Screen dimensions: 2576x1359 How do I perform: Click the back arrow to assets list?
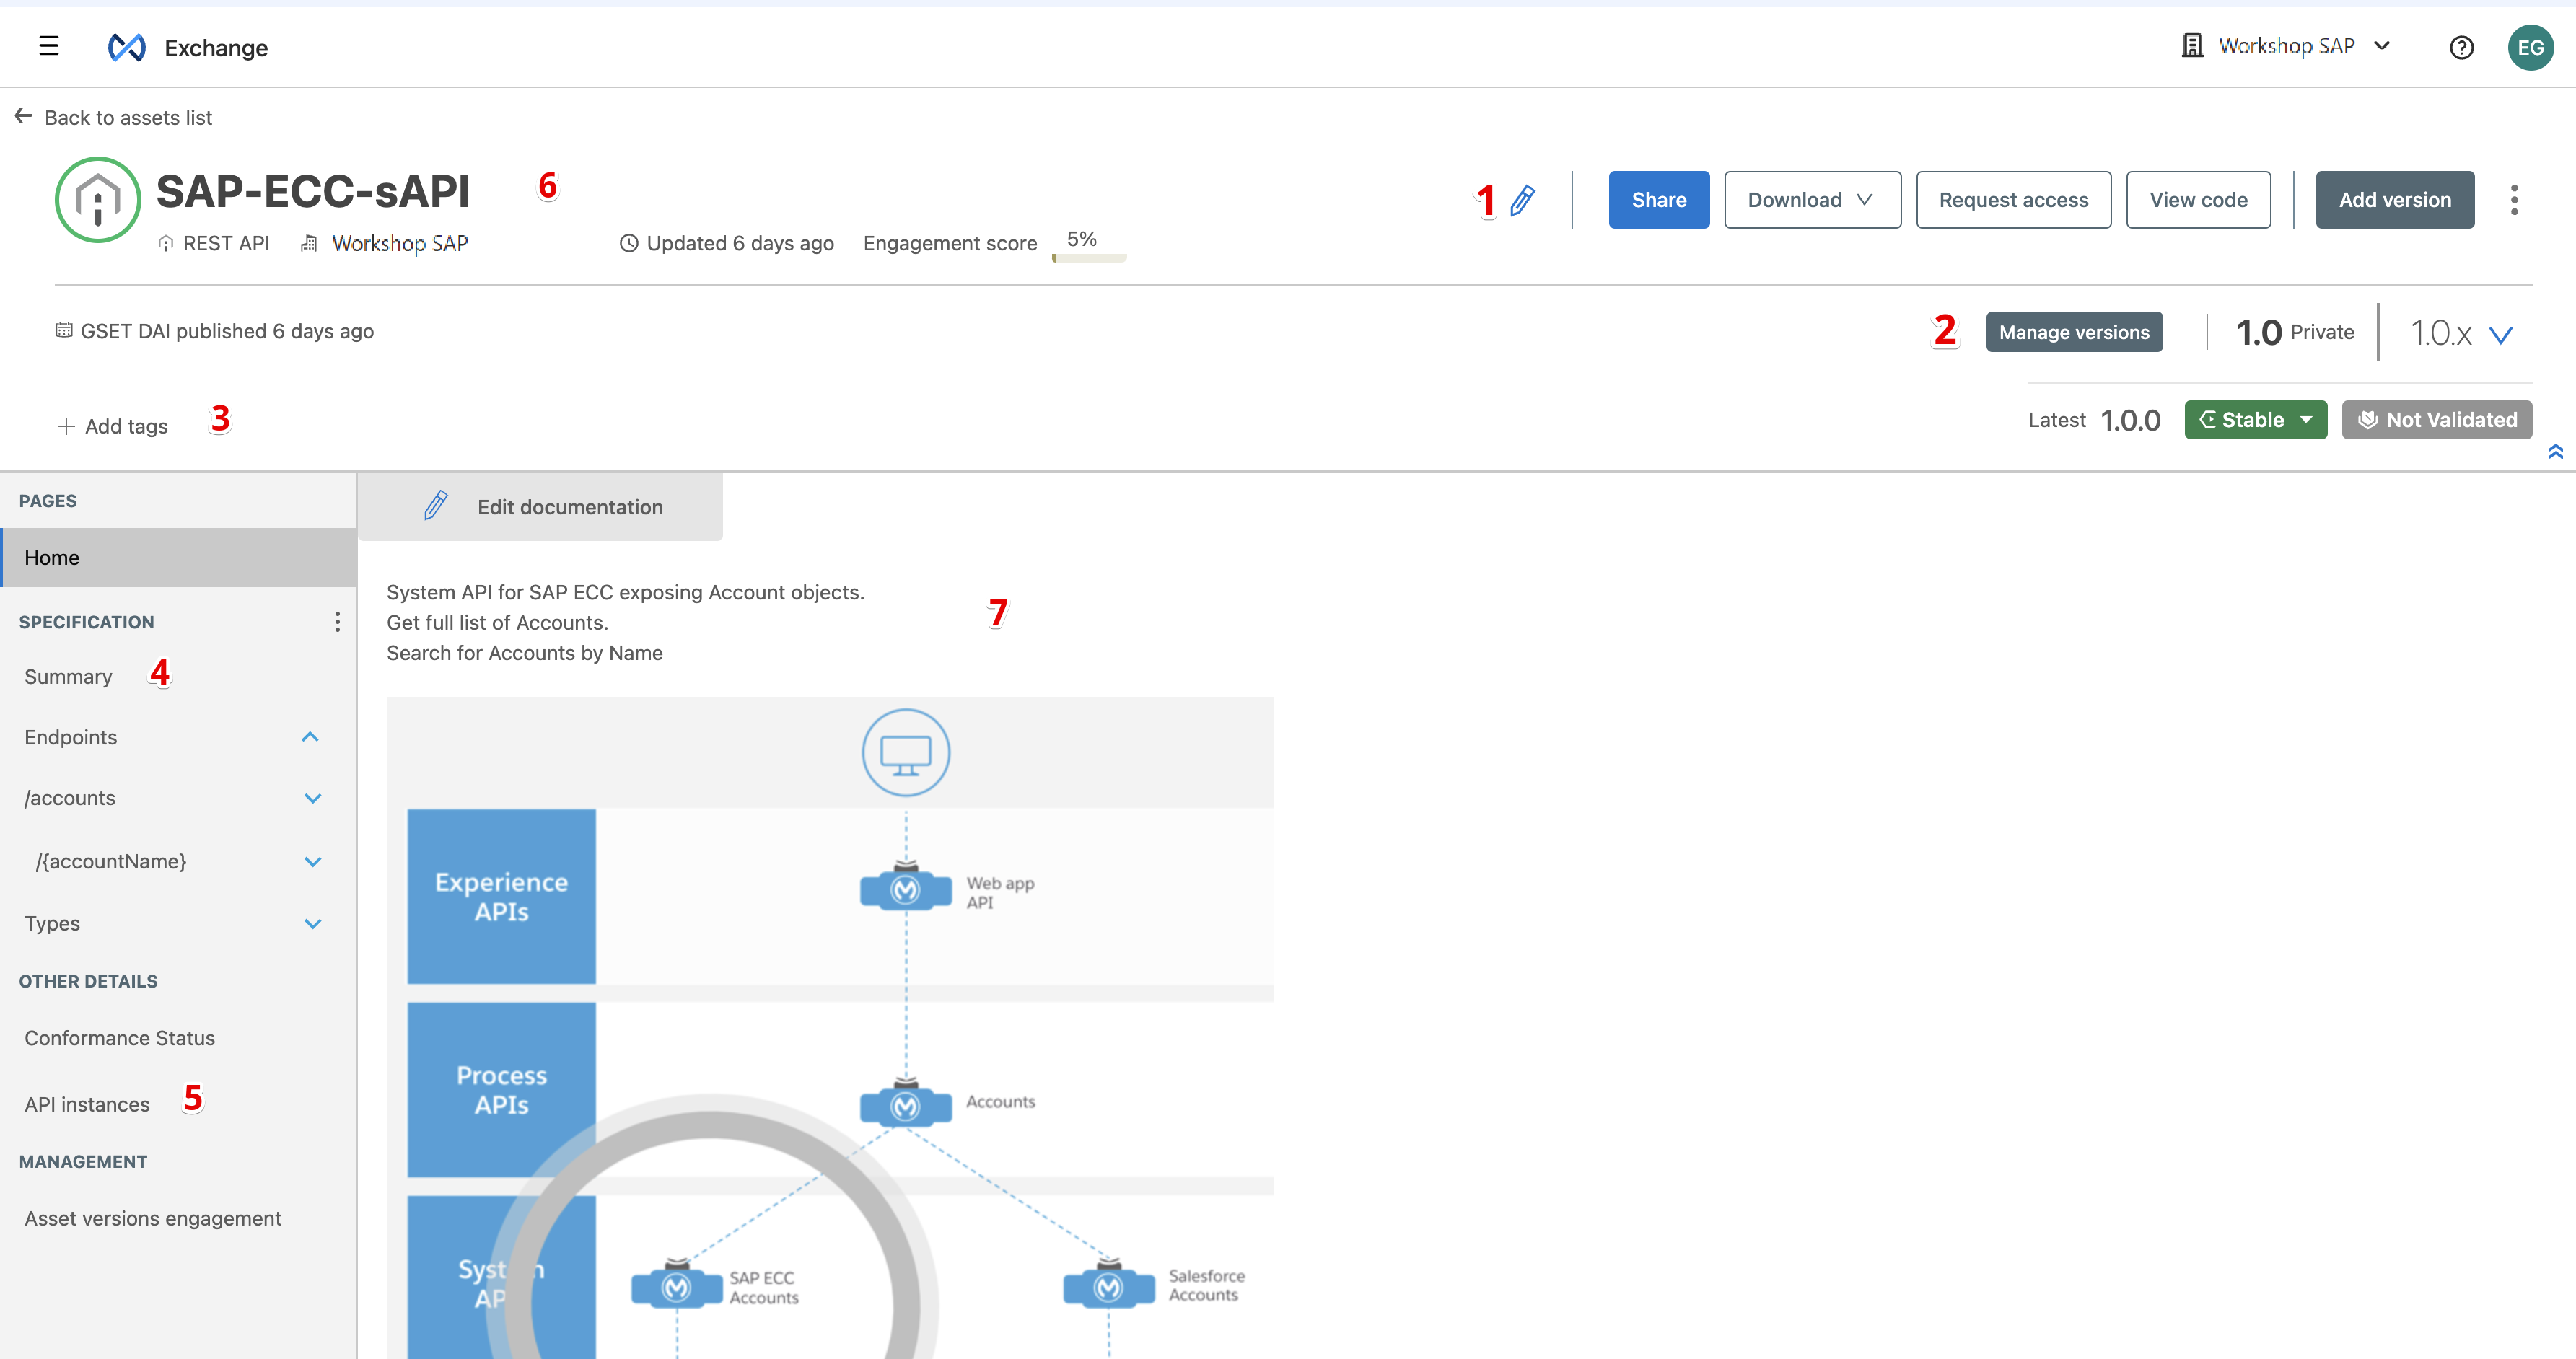pos(23,116)
